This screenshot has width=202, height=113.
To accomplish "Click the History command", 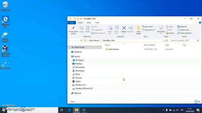I will (170, 33).
